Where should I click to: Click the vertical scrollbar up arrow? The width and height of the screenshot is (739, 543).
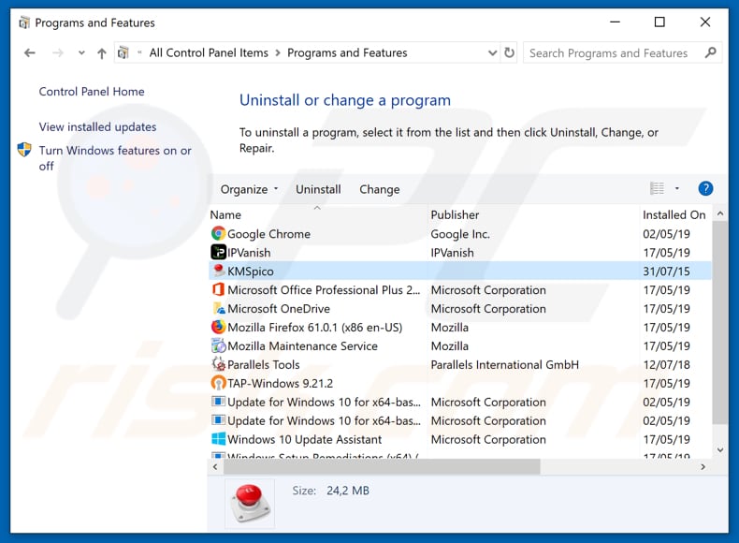[x=719, y=213]
